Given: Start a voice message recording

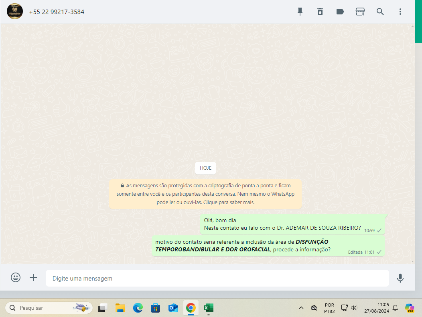Looking at the screenshot, I should click(x=400, y=278).
